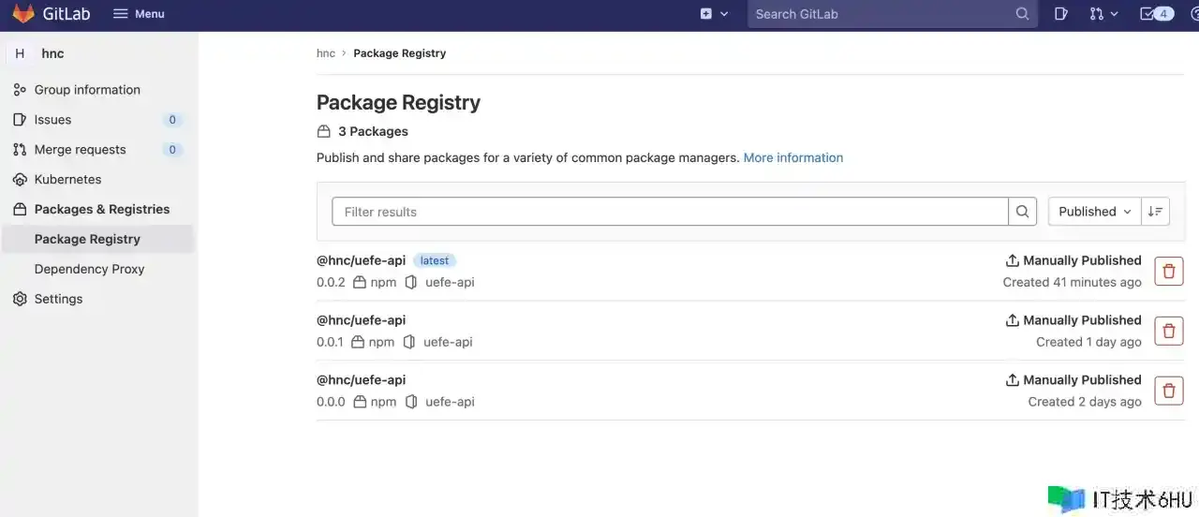Open the Issues shortcut icon in top bar
1199x517 pixels.
point(1060,14)
